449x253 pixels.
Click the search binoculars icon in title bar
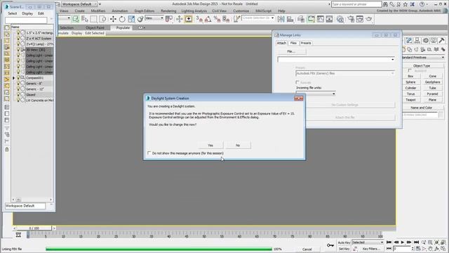[x=385, y=4]
